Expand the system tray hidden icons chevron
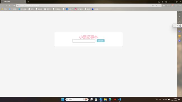 pyautogui.click(x=157, y=99)
